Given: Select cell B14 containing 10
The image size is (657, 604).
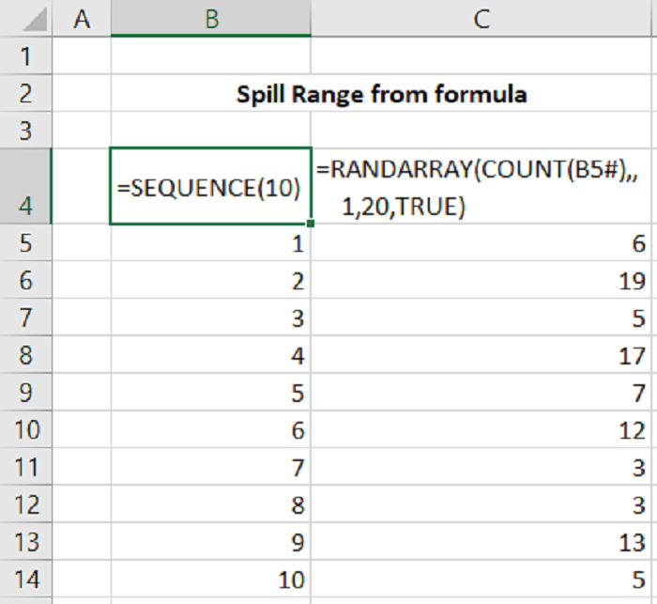Looking at the screenshot, I should click(211, 579).
